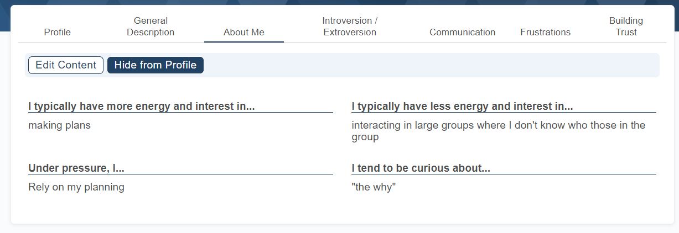Click the dark blue header banner
679x233 pixels.
point(332,2)
